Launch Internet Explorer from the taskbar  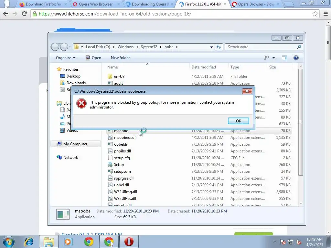29,242
